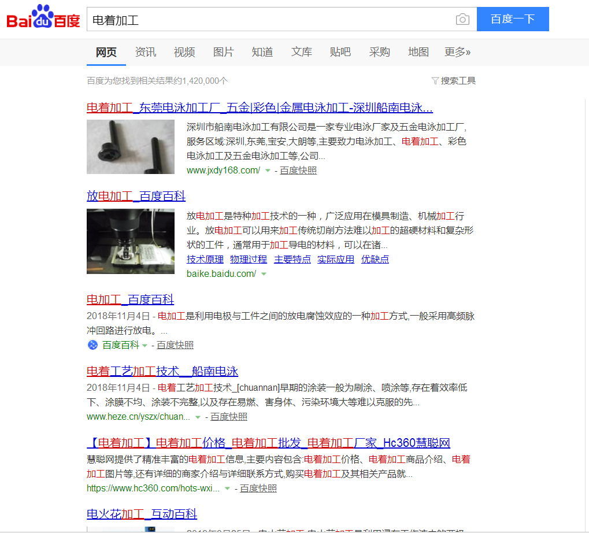Open the 知道 tab
The height and width of the screenshot is (533, 589).
(x=262, y=52)
